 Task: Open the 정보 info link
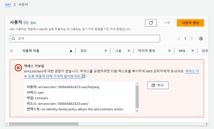click(33, 23)
